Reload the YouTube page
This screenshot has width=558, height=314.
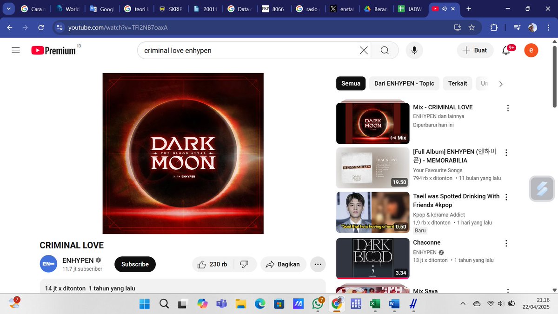click(x=41, y=27)
